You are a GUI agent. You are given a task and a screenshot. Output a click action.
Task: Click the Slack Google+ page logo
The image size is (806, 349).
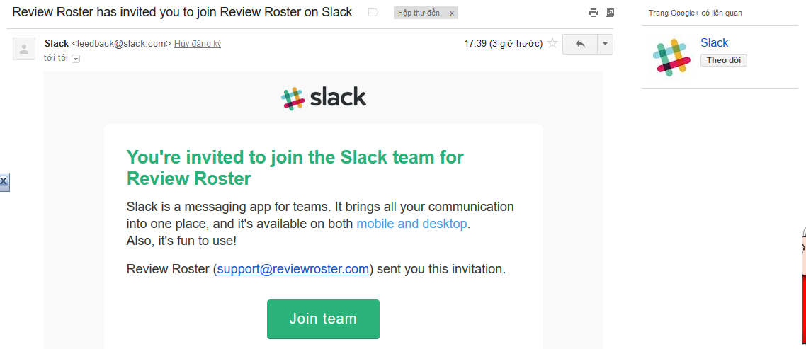click(671, 57)
